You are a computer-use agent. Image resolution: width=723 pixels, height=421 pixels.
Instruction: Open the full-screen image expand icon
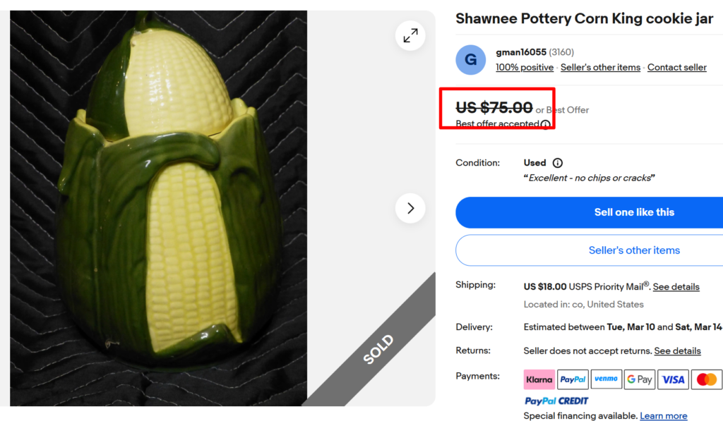point(410,35)
